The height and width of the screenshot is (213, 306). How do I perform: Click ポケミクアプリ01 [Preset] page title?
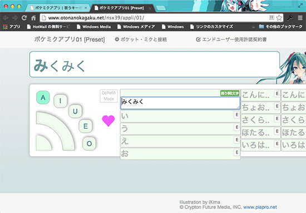[70, 39]
